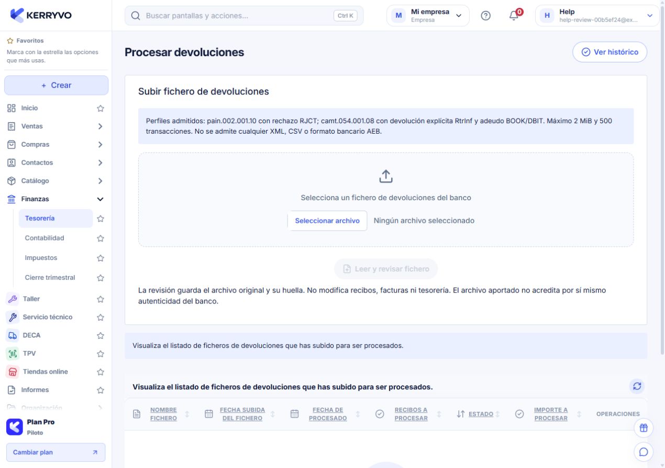The height and width of the screenshot is (468, 665).
Task: Star Tesorería as favorite
Action: coord(101,219)
